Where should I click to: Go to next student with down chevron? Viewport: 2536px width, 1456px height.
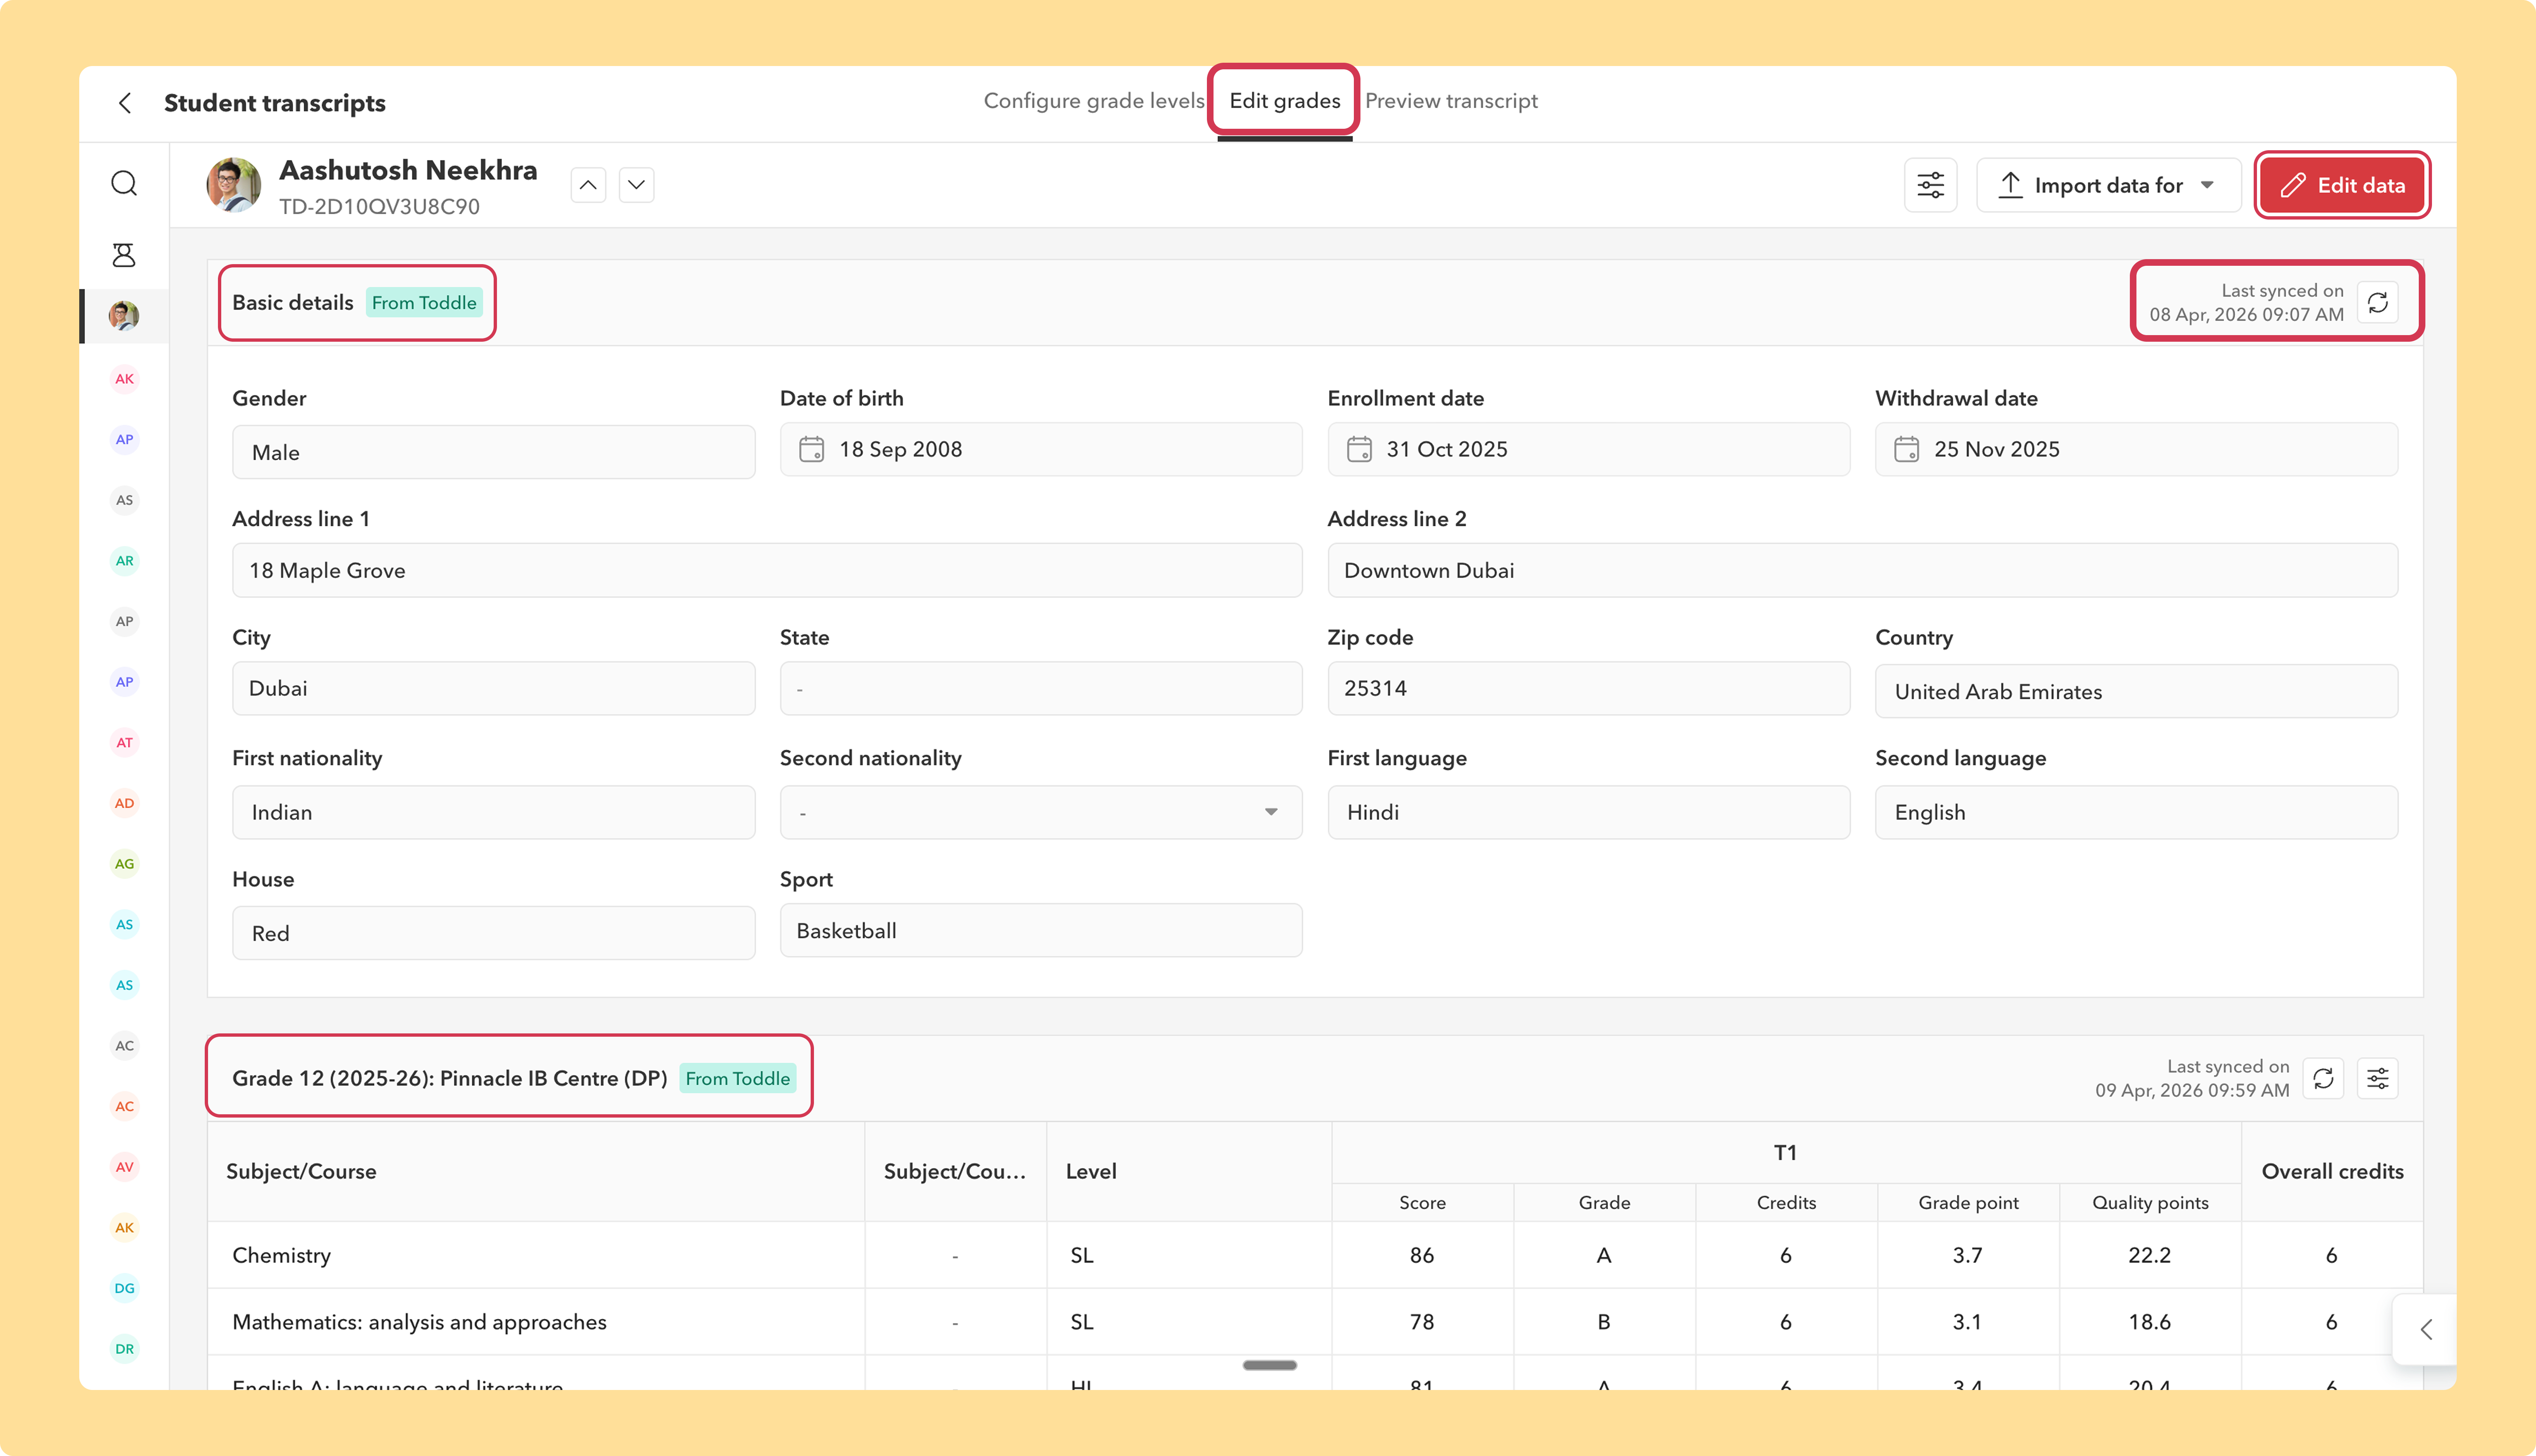637,185
